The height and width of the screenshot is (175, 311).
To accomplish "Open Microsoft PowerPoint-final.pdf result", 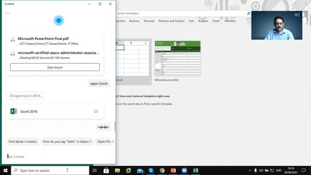I will pyautogui.click(x=55, y=41).
